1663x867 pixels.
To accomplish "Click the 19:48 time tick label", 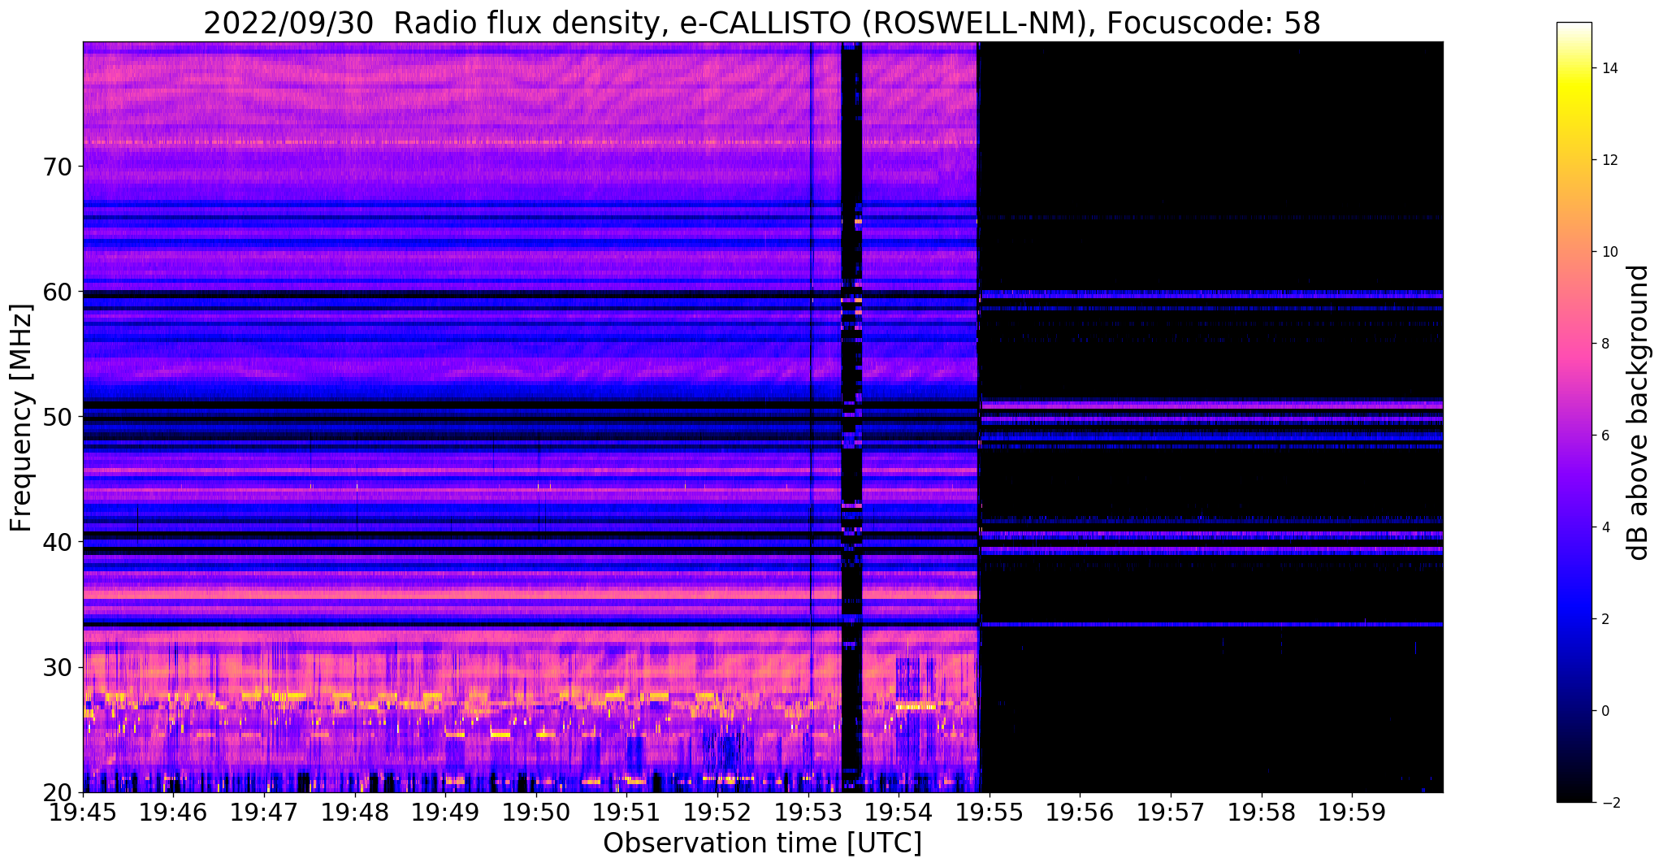I will [355, 812].
